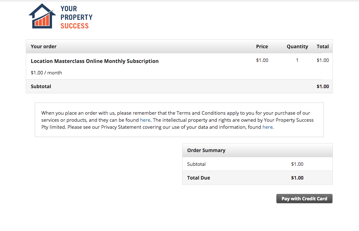Click the Location Masterclass Online Monthly Subscription title

(x=94, y=61)
